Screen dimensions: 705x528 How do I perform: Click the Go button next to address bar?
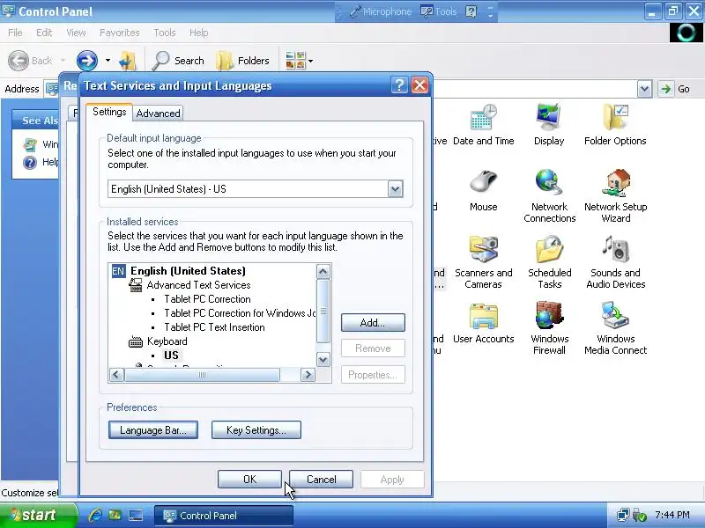click(x=675, y=89)
